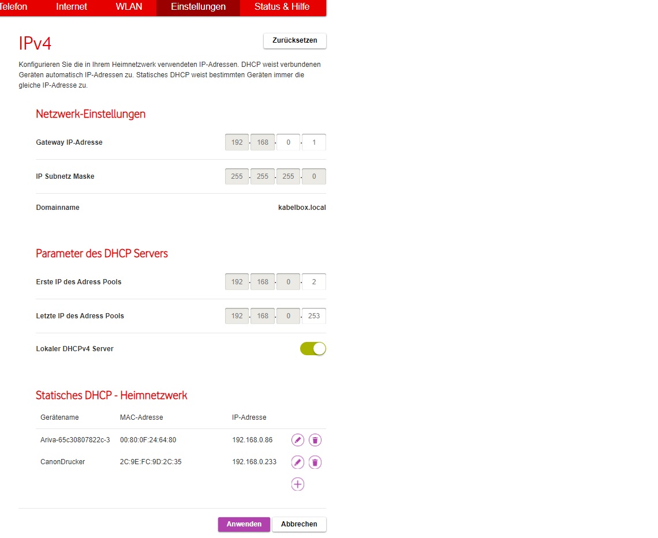This screenshot has height=538, width=658.
Task: Click Subnetz Maske first octet 255
Action: 237,176
